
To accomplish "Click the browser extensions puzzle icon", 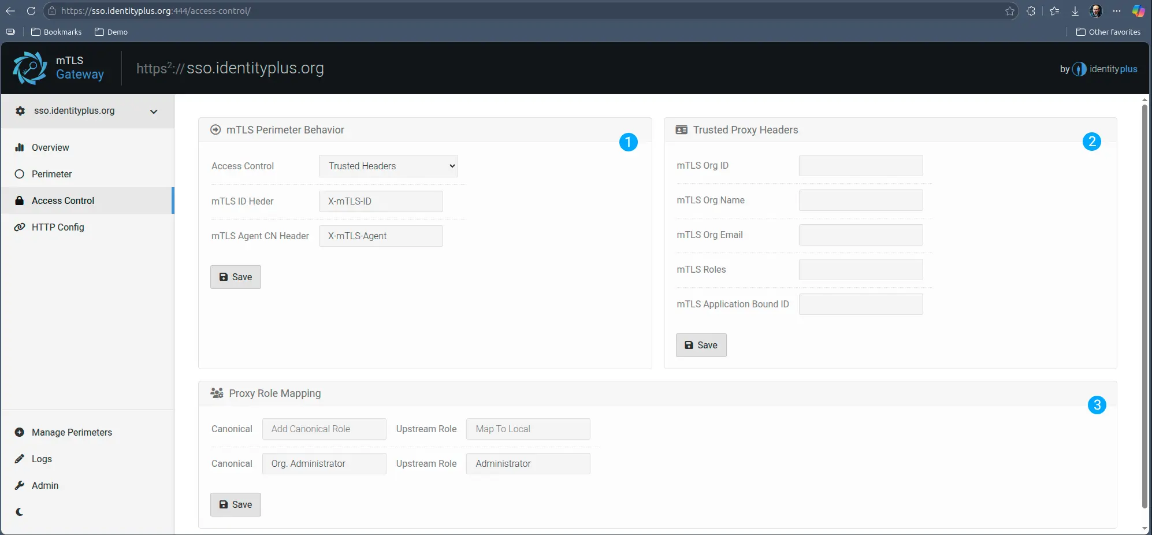I will coord(1031,11).
